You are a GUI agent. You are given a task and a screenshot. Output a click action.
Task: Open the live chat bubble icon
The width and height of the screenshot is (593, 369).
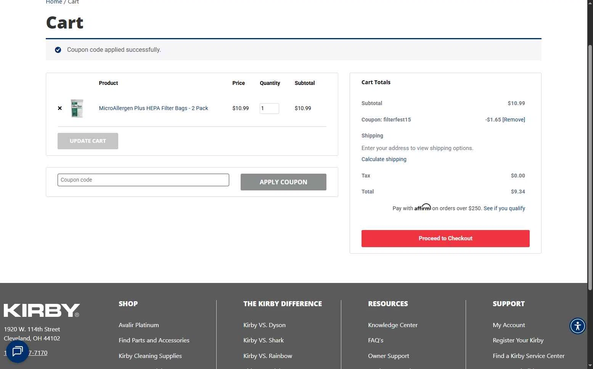tap(18, 351)
